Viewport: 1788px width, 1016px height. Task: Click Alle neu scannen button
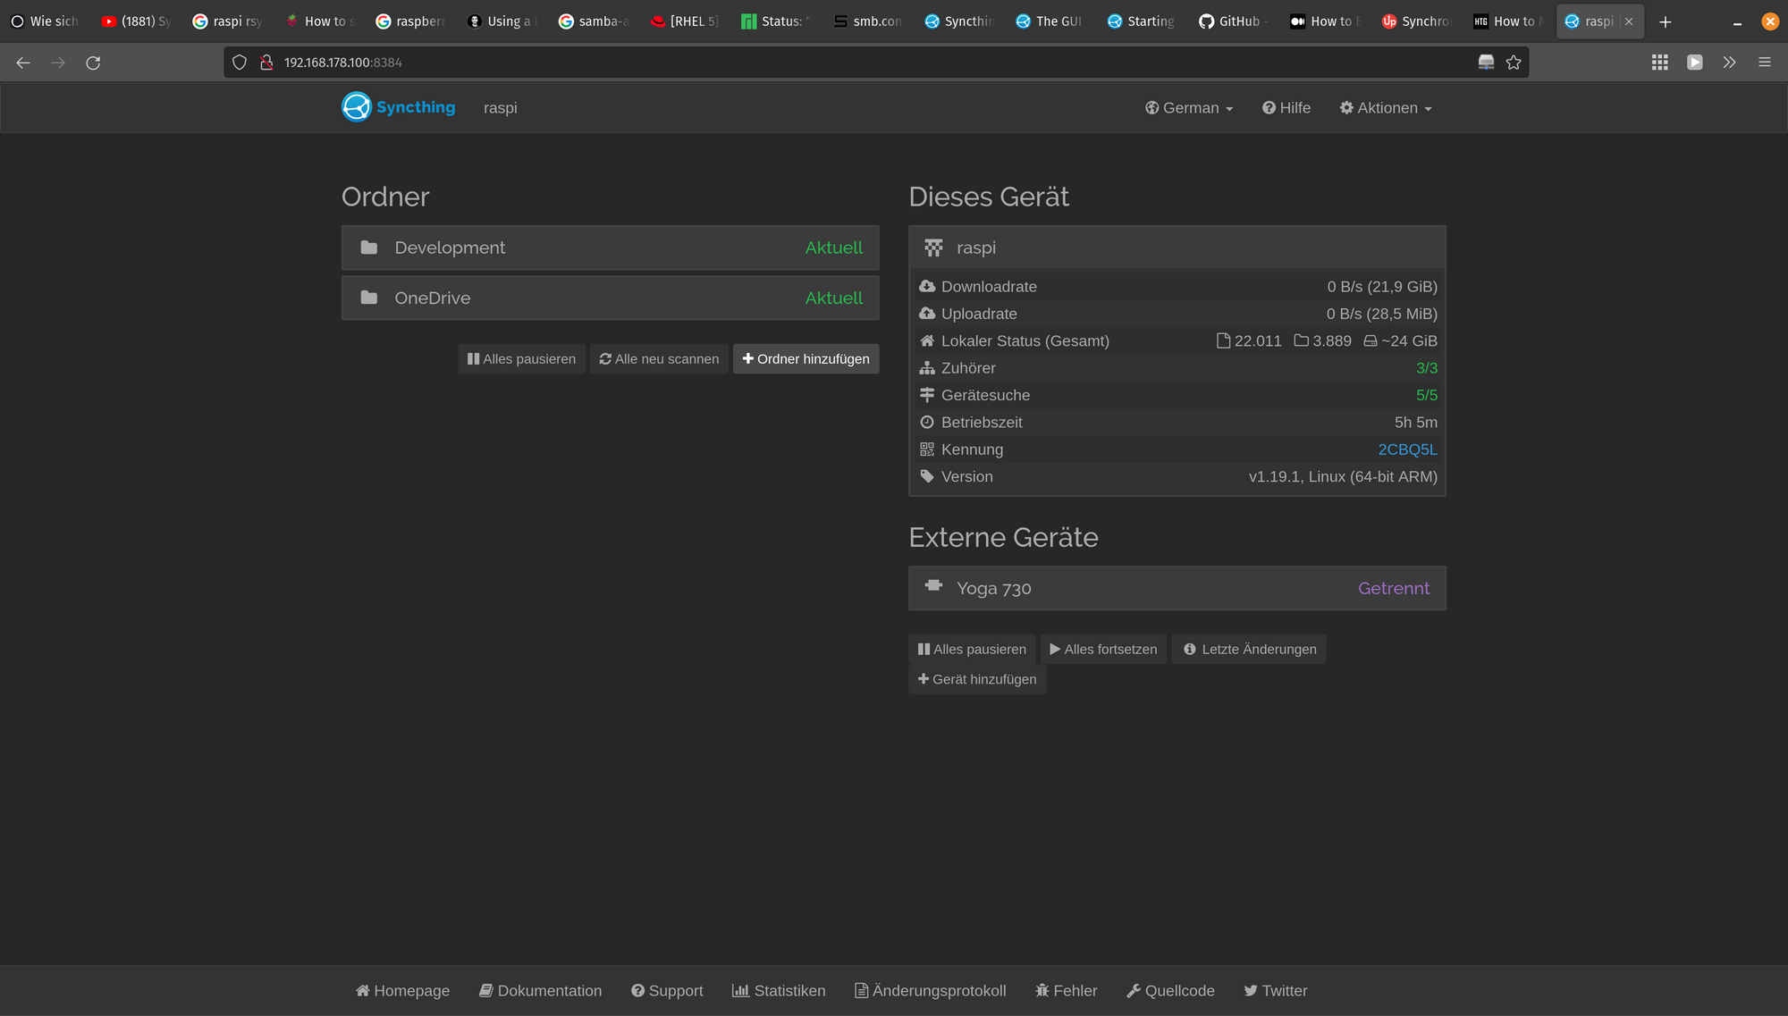tap(659, 359)
